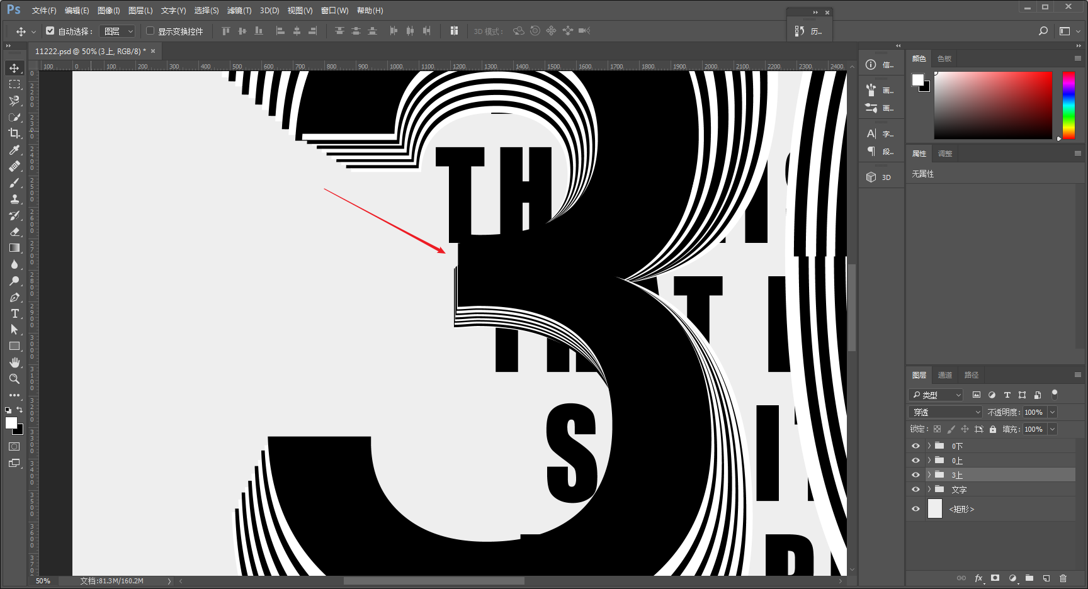Select the Zoom tool in toolbar
The height and width of the screenshot is (589, 1088).
14,379
